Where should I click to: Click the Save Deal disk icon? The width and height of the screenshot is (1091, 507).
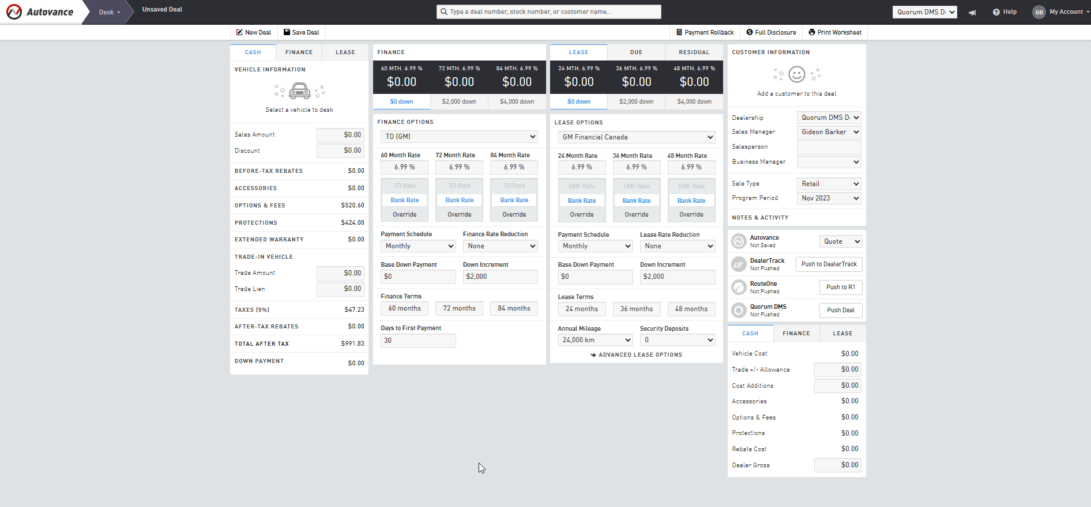tap(287, 32)
